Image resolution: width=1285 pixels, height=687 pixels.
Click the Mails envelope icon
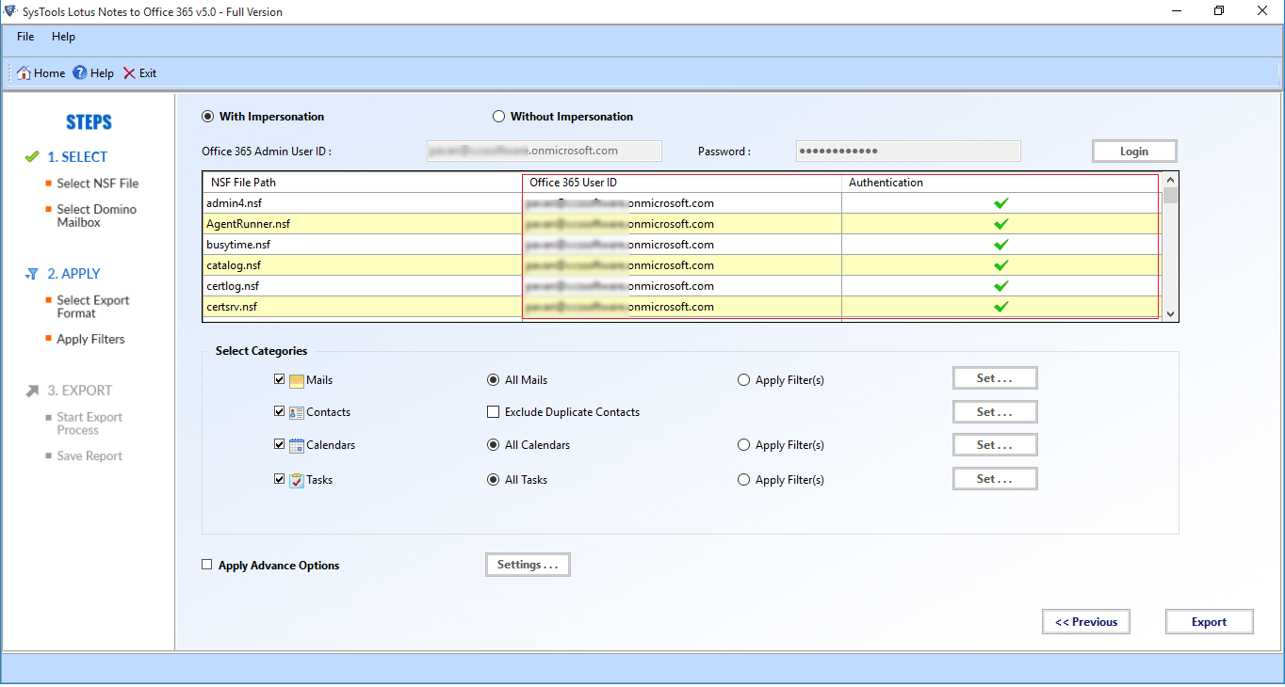(297, 381)
